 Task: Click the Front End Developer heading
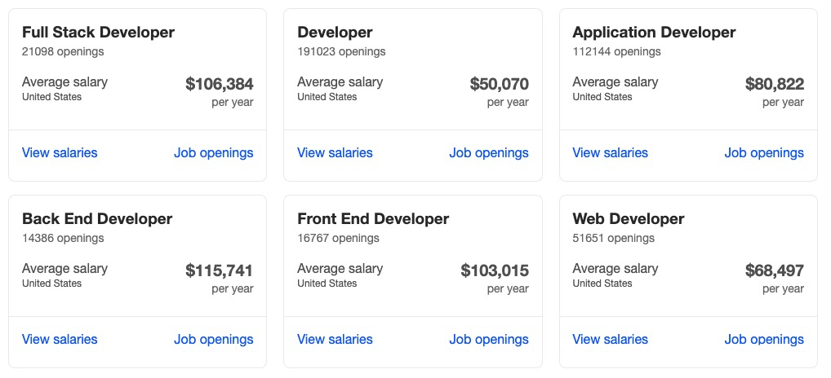[373, 219]
